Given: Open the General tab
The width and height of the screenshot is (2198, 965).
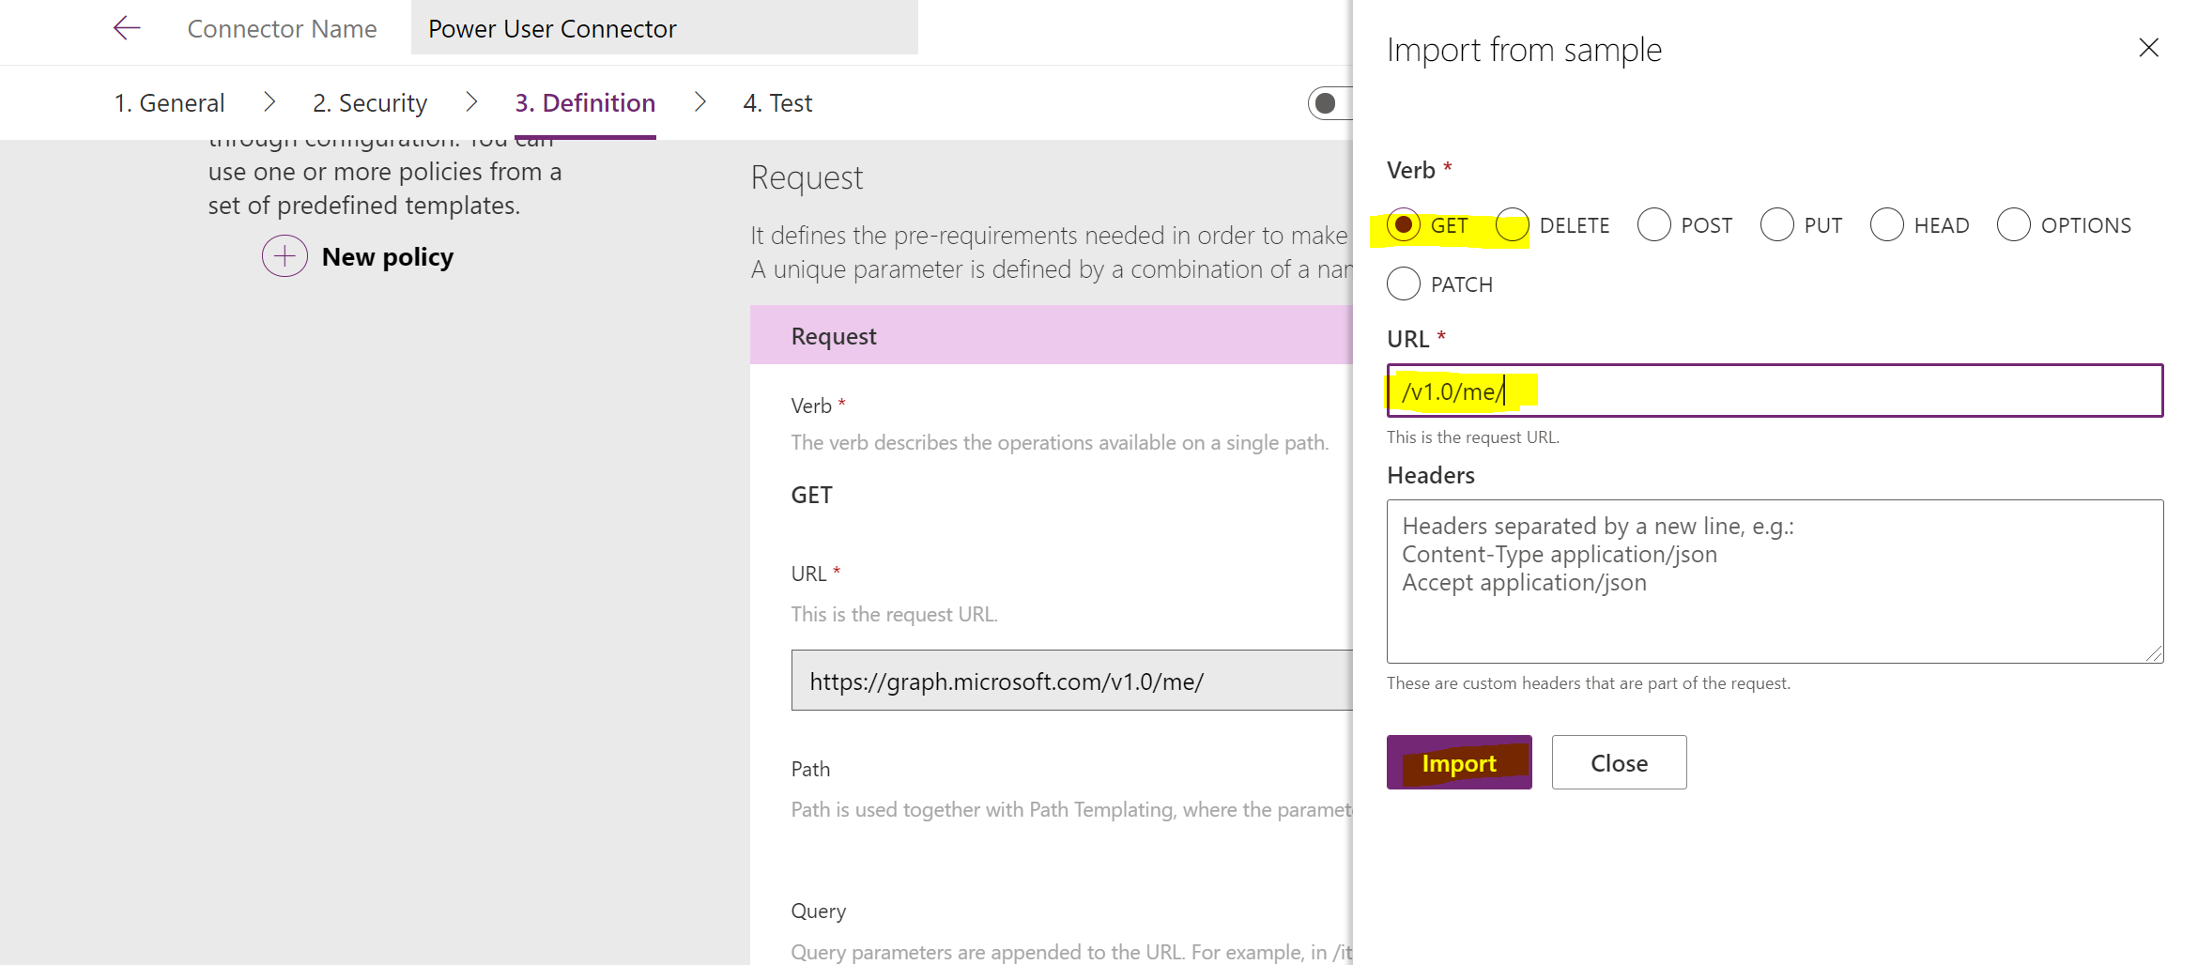Looking at the screenshot, I should 169,102.
